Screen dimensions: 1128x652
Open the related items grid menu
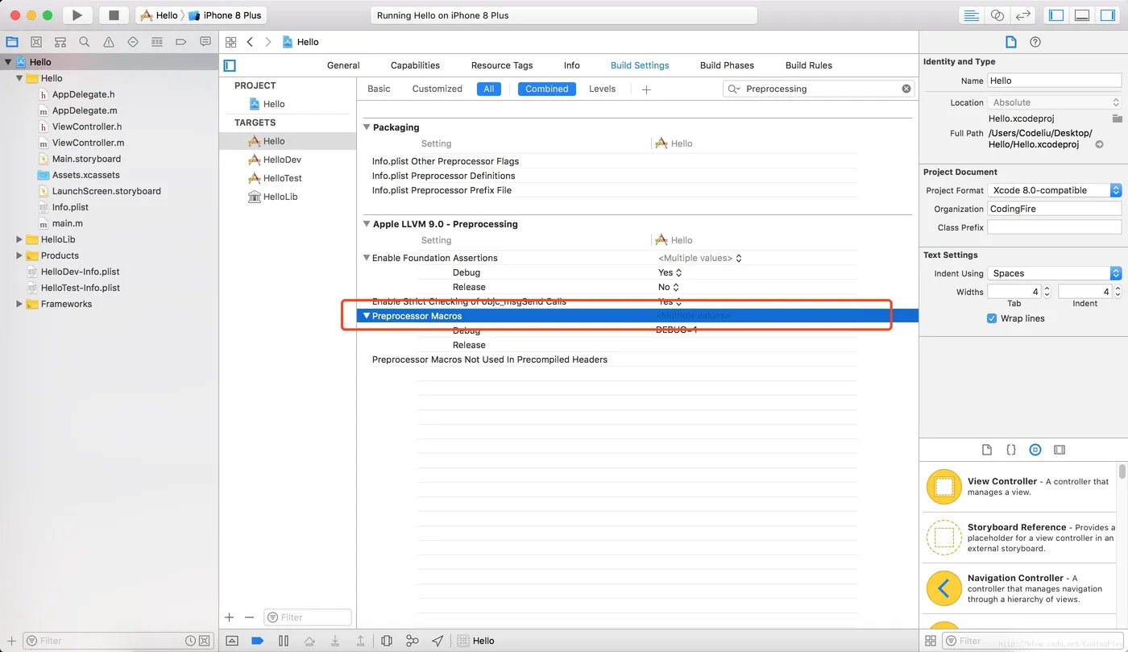tap(230, 42)
